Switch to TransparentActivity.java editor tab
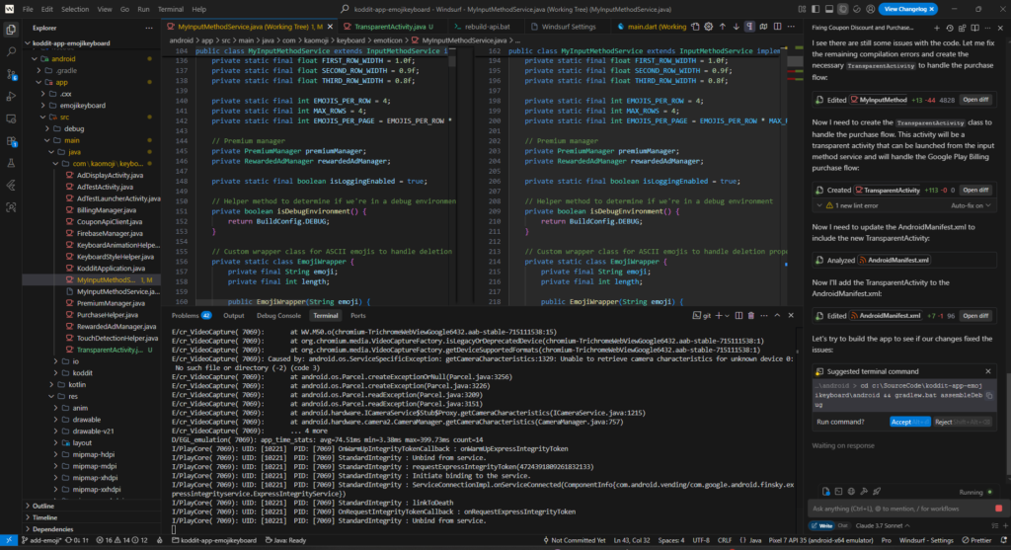The width and height of the screenshot is (1011, 550). 390,27
